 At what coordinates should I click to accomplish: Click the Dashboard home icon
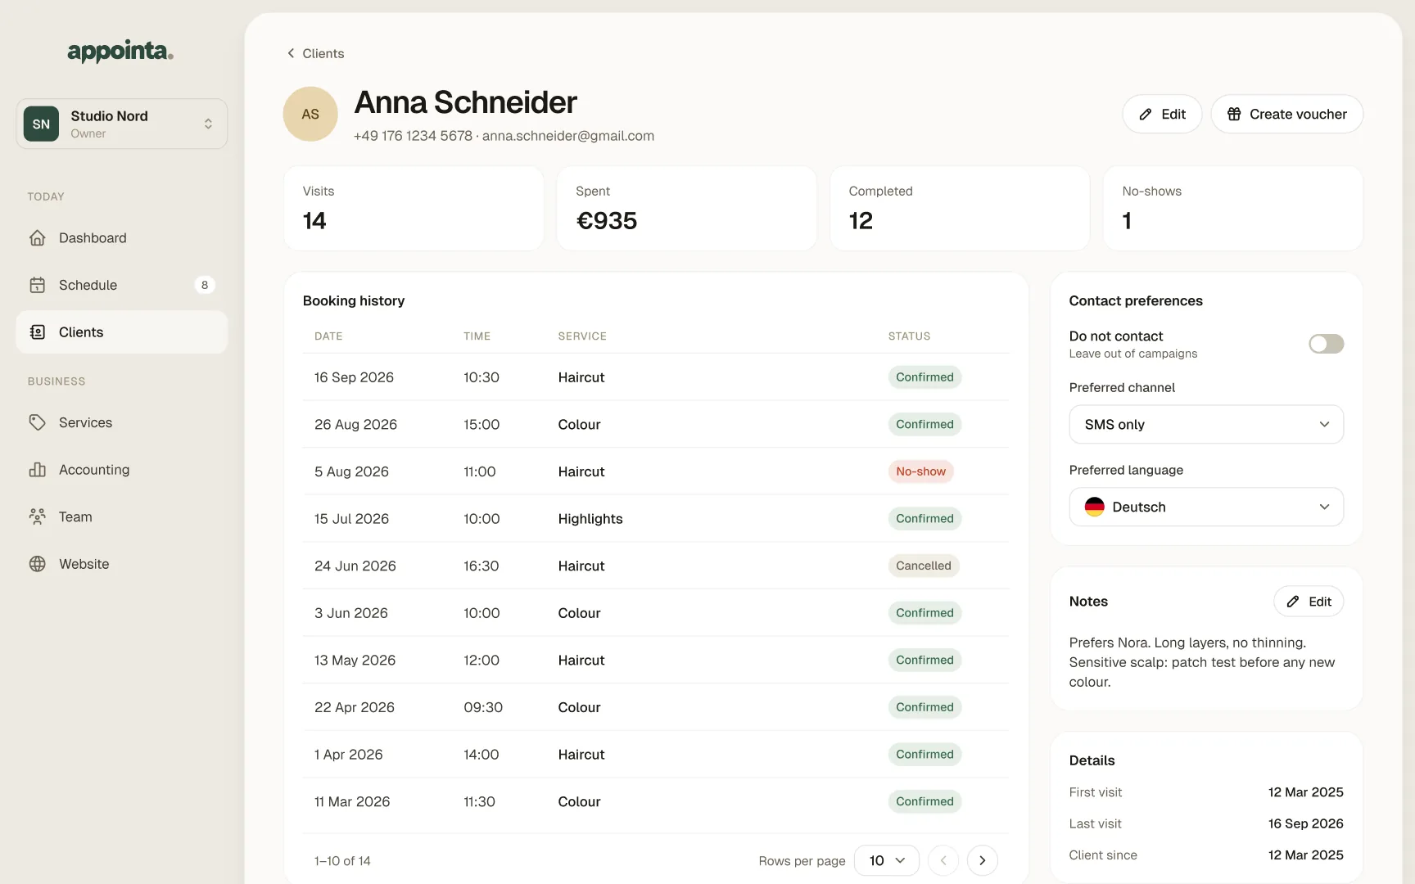pyautogui.click(x=38, y=238)
